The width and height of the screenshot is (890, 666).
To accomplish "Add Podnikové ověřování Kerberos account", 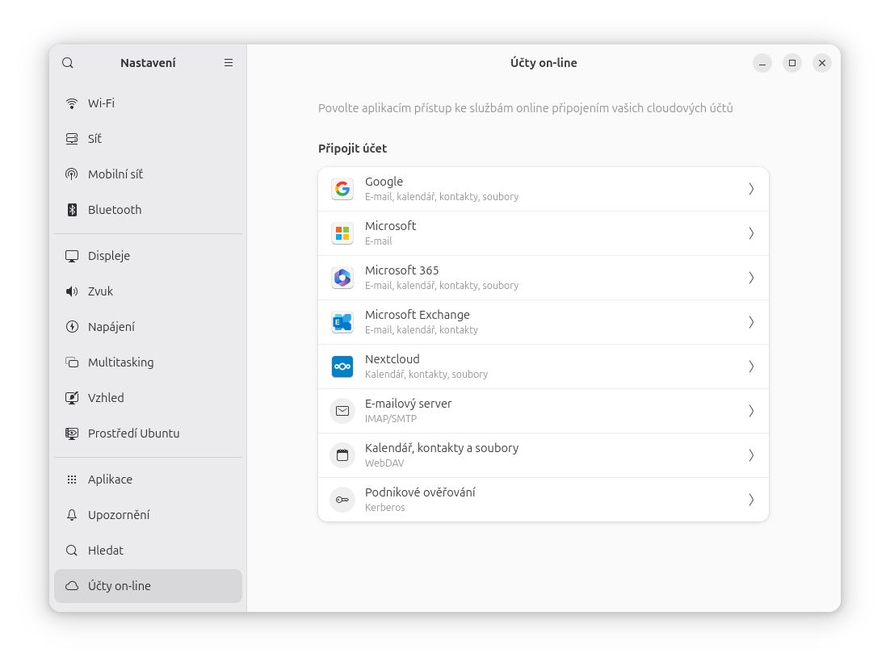I will click(x=544, y=500).
